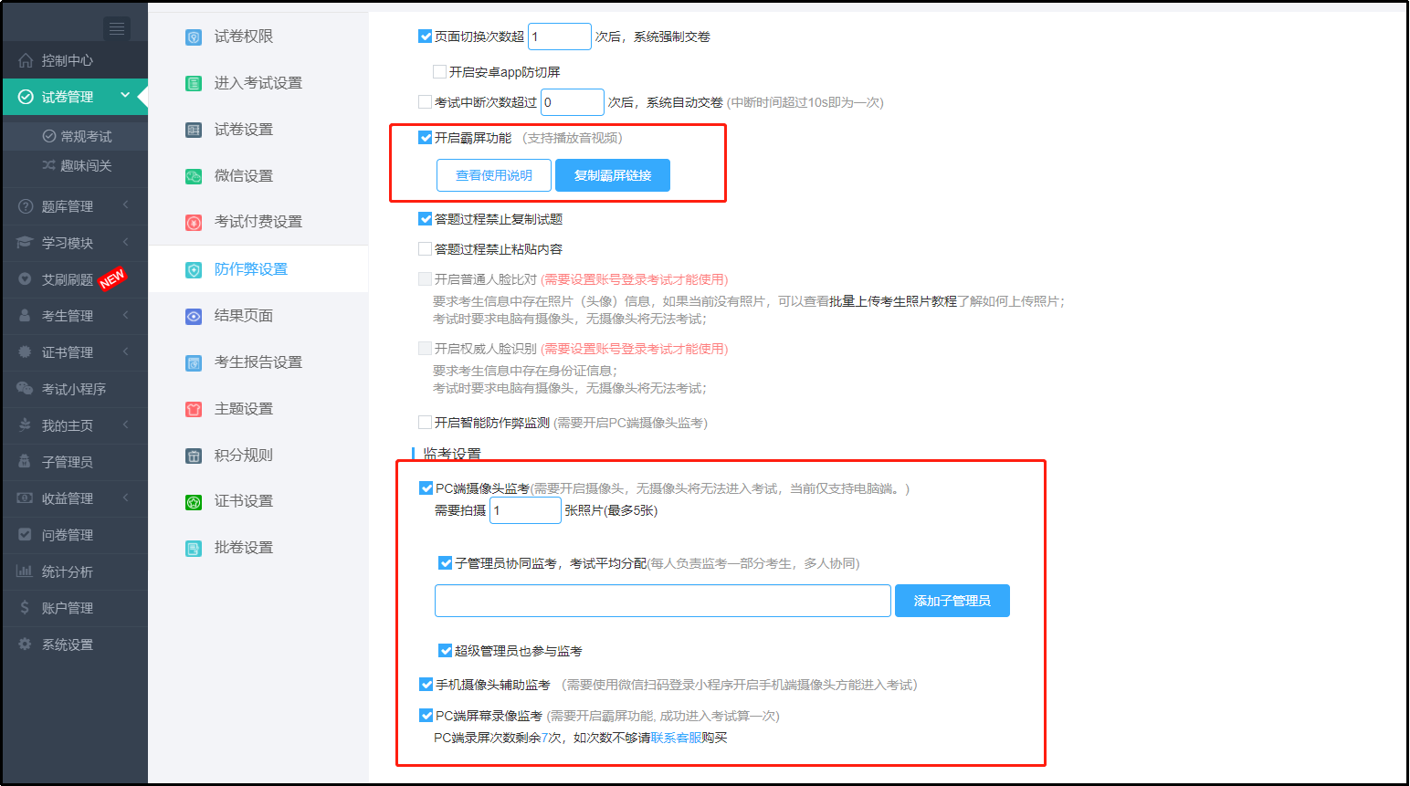Click the 证书管理 badge icon
The image size is (1410, 786).
pos(26,352)
